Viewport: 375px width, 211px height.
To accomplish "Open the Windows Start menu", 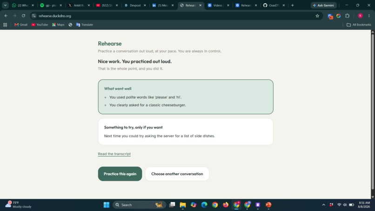I will pyautogui.click(x=107, y=205).
